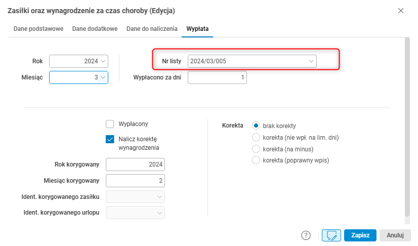Open the Dane dodatkowe tab
Viewport: 418px width, 246px height.
tap(95, 29)
